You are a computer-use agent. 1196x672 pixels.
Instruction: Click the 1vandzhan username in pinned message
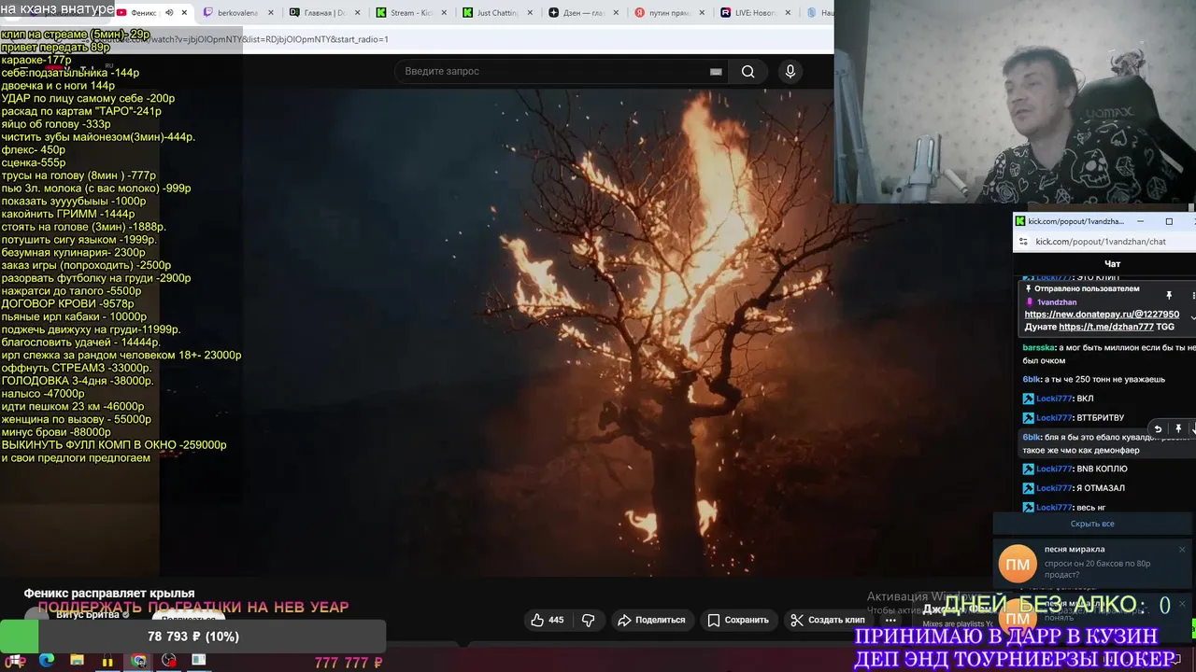pyautogui.click(x=1057, y=302)
